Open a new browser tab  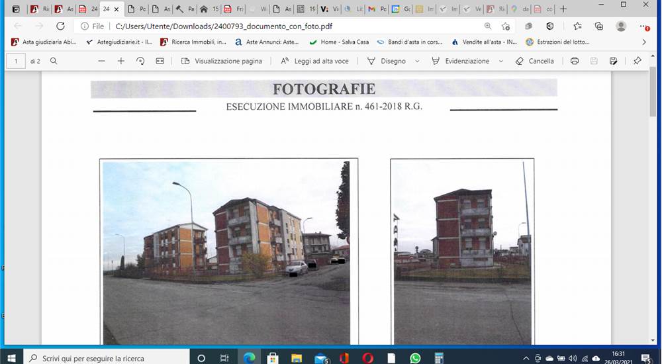pyautogui.click(x=563, y=9)
